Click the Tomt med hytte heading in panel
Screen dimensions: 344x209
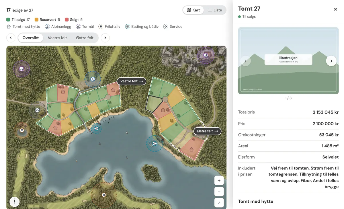pyautogui.click(x=256, y=201)
